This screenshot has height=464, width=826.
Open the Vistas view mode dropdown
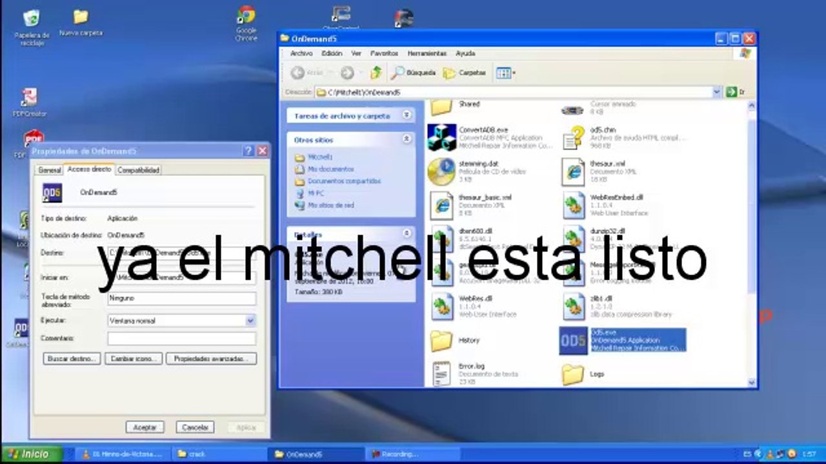pos(506,73)
